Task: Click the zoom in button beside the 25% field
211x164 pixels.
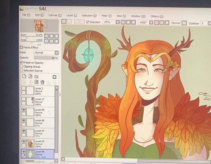Action: (x=128, y=22)
